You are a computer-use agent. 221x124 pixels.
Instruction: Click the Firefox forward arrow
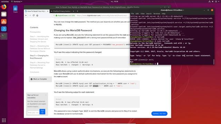point(30,15)
